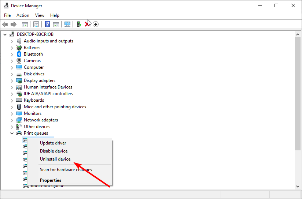Click the Other devices question-mark icon
The image size is (302, 199).
[x=19, y=127]
